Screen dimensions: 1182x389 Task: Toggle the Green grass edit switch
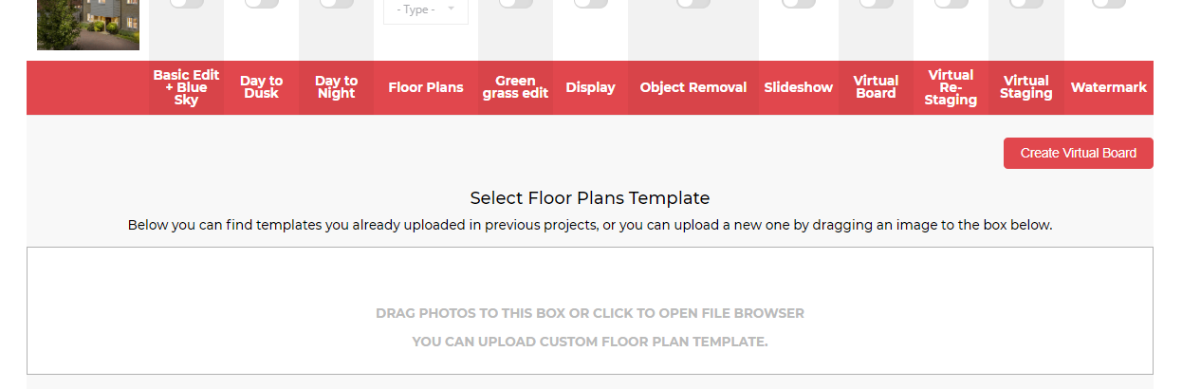click(515, 3)
